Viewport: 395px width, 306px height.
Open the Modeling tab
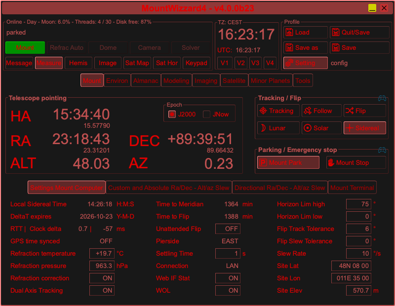pos(176,80)
